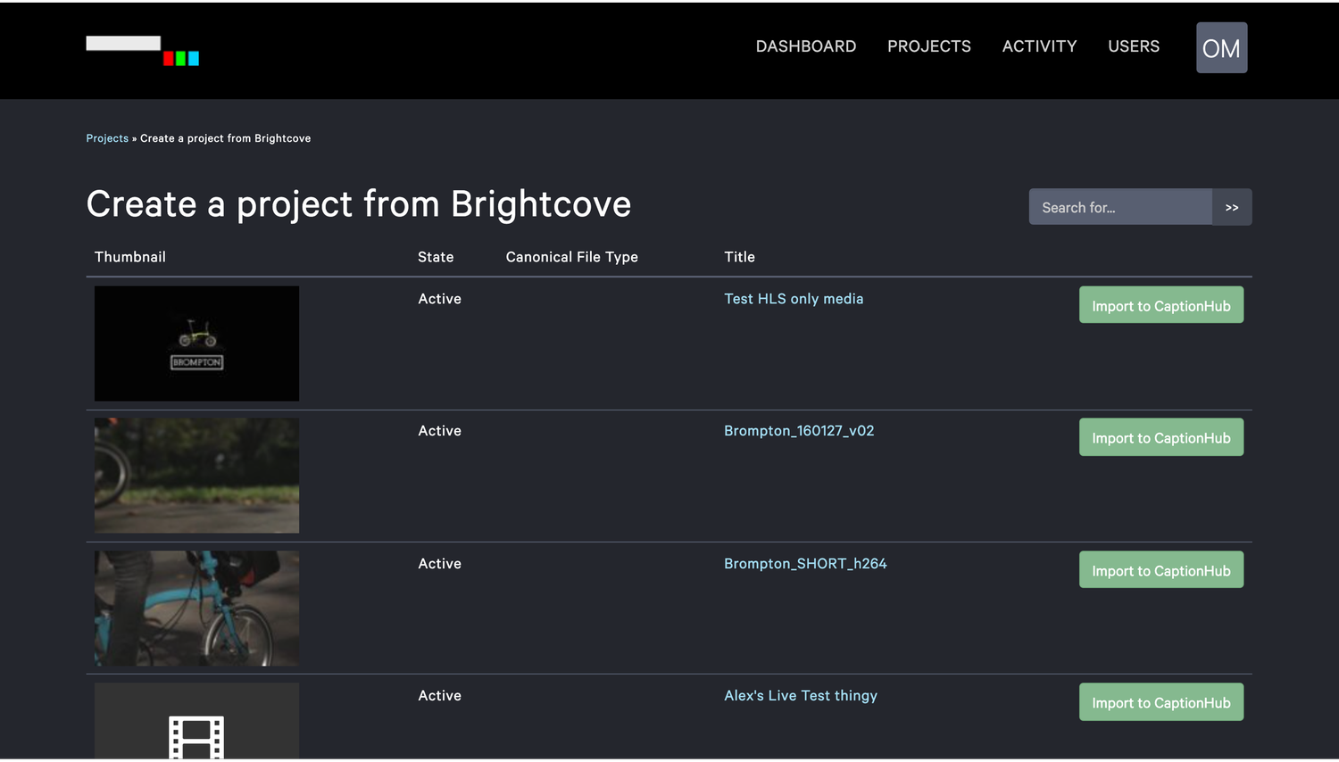Image resolution: width=1339 pixels, height=762 pixels.
Task: Open the Test HLS only media title
Action: [x=793, y=299]
